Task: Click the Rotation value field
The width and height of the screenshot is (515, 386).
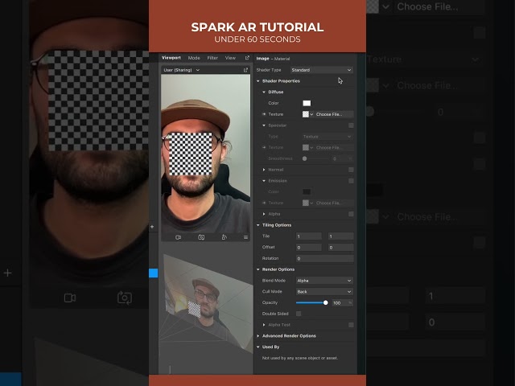Action: (325, 258)
